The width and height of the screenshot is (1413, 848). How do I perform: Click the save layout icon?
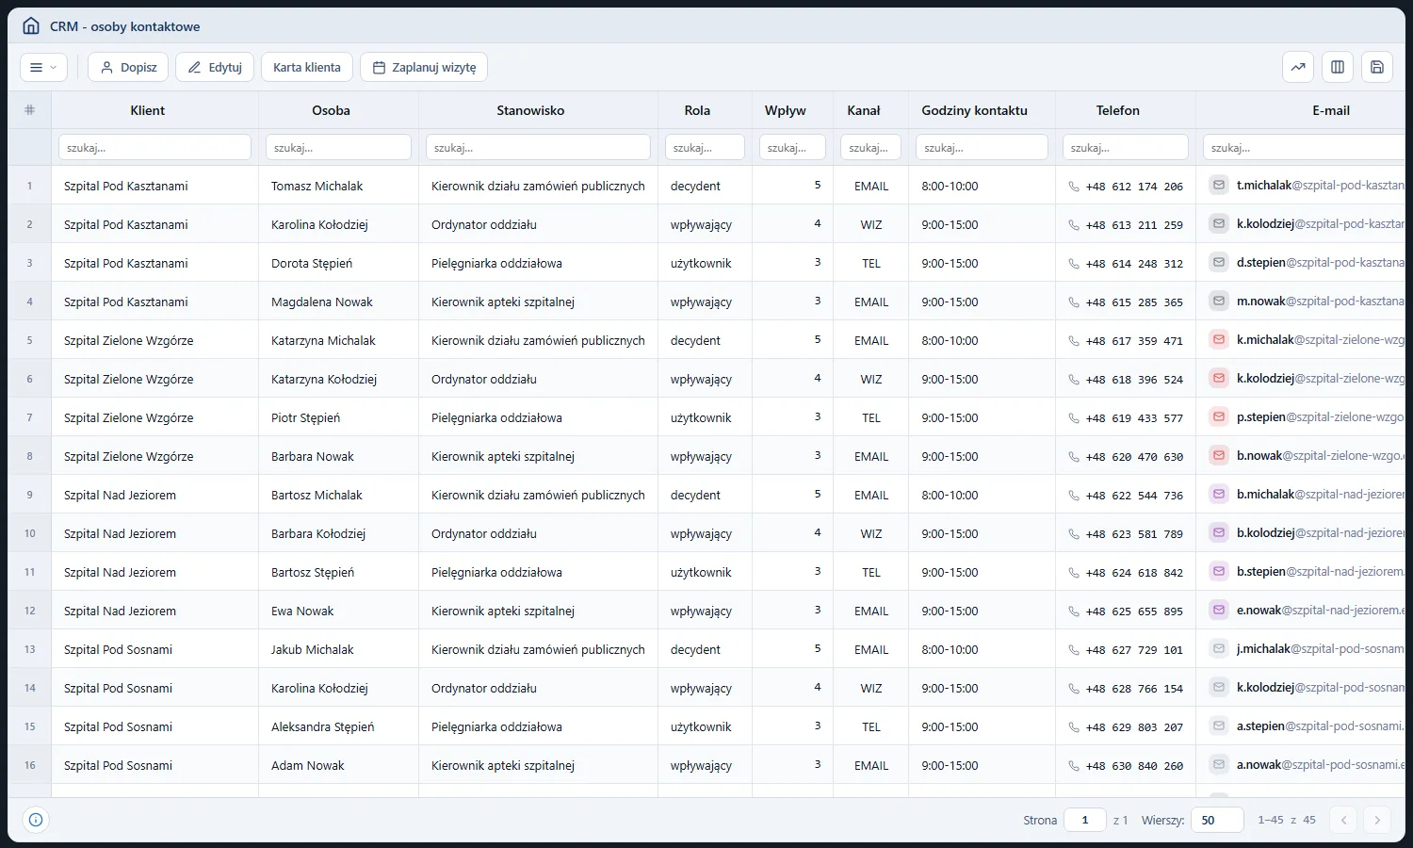[x=1377, y=67]
